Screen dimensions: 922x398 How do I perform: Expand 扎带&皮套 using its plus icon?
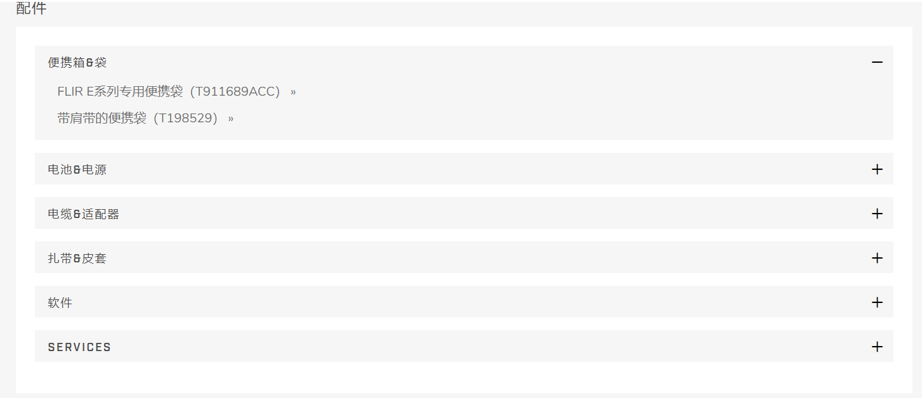coord(877,258)
